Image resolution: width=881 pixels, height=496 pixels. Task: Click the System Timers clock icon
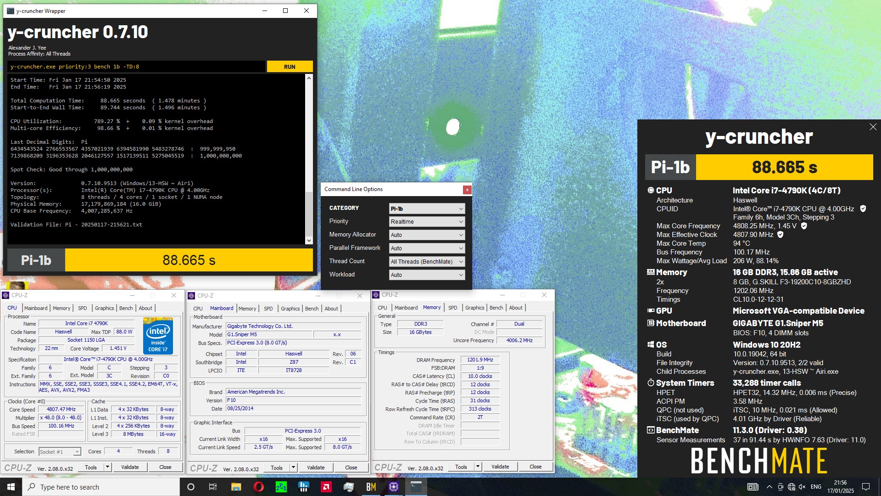[x=651, y=383]
